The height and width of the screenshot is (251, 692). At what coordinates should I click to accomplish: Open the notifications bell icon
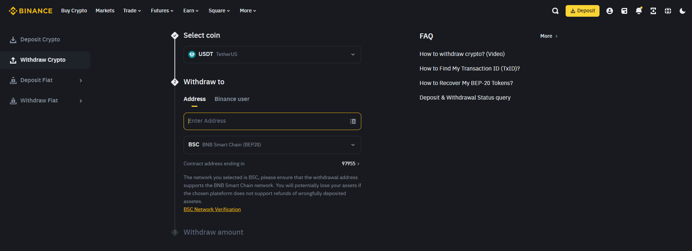click(639, 11)
